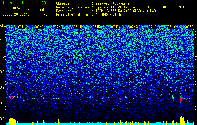Click the meteor count value 70
The image size is (197, 125).
coord(45,14)
